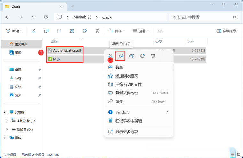Click the This PC monitor icon in the address bar
243x158 pixels.
tap(60, 17)
